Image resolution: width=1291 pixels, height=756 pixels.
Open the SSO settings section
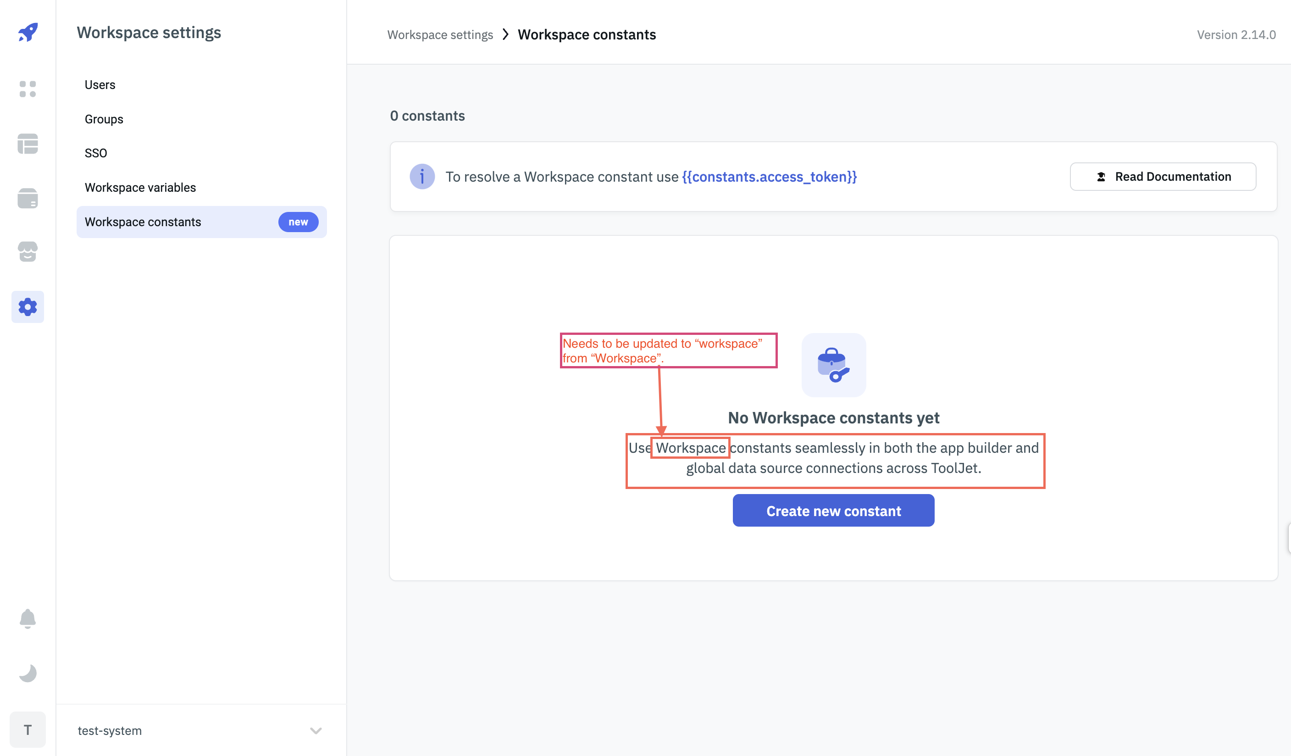tap(96, 153)
